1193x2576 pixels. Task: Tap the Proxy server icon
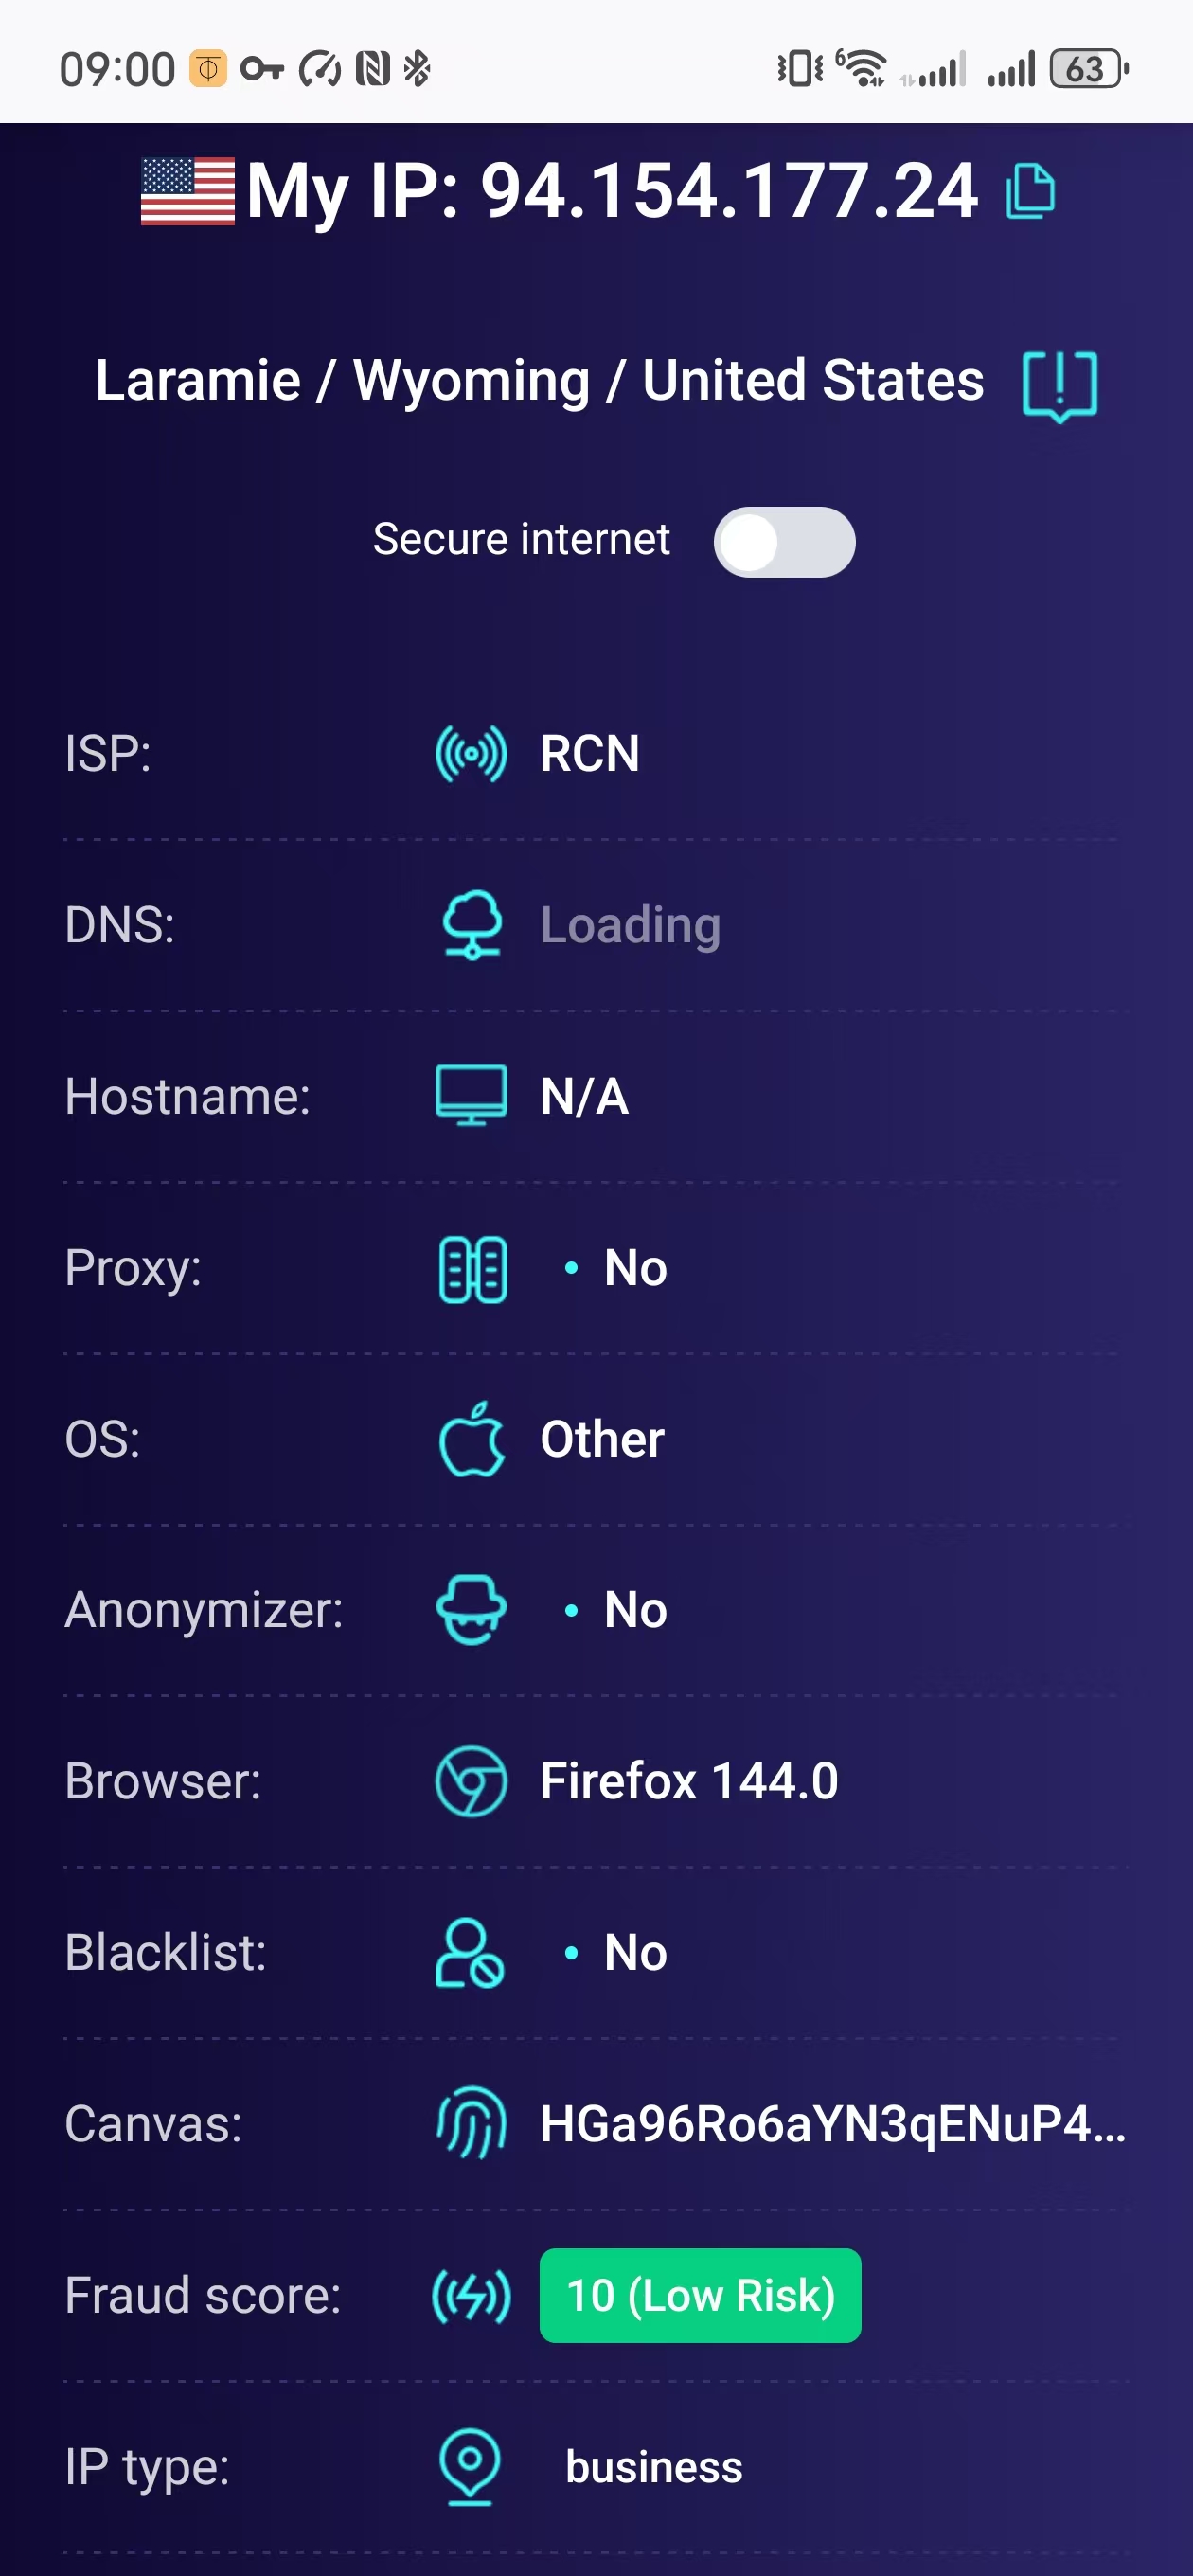coord(472,1269)
